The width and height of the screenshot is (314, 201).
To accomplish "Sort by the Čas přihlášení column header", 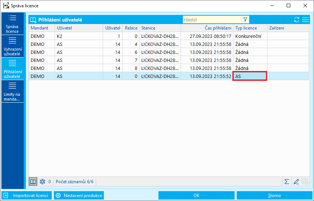I will (207, 28).
